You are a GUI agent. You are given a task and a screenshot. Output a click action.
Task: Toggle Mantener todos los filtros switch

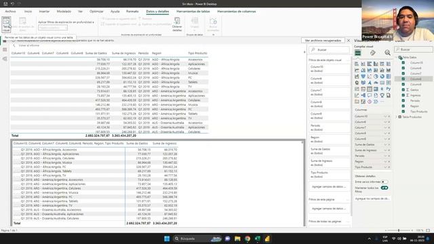[x=384, y=188]
